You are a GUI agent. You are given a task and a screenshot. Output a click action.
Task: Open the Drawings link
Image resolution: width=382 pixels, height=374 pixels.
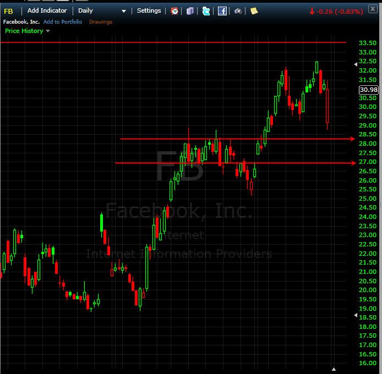(101, 21)
